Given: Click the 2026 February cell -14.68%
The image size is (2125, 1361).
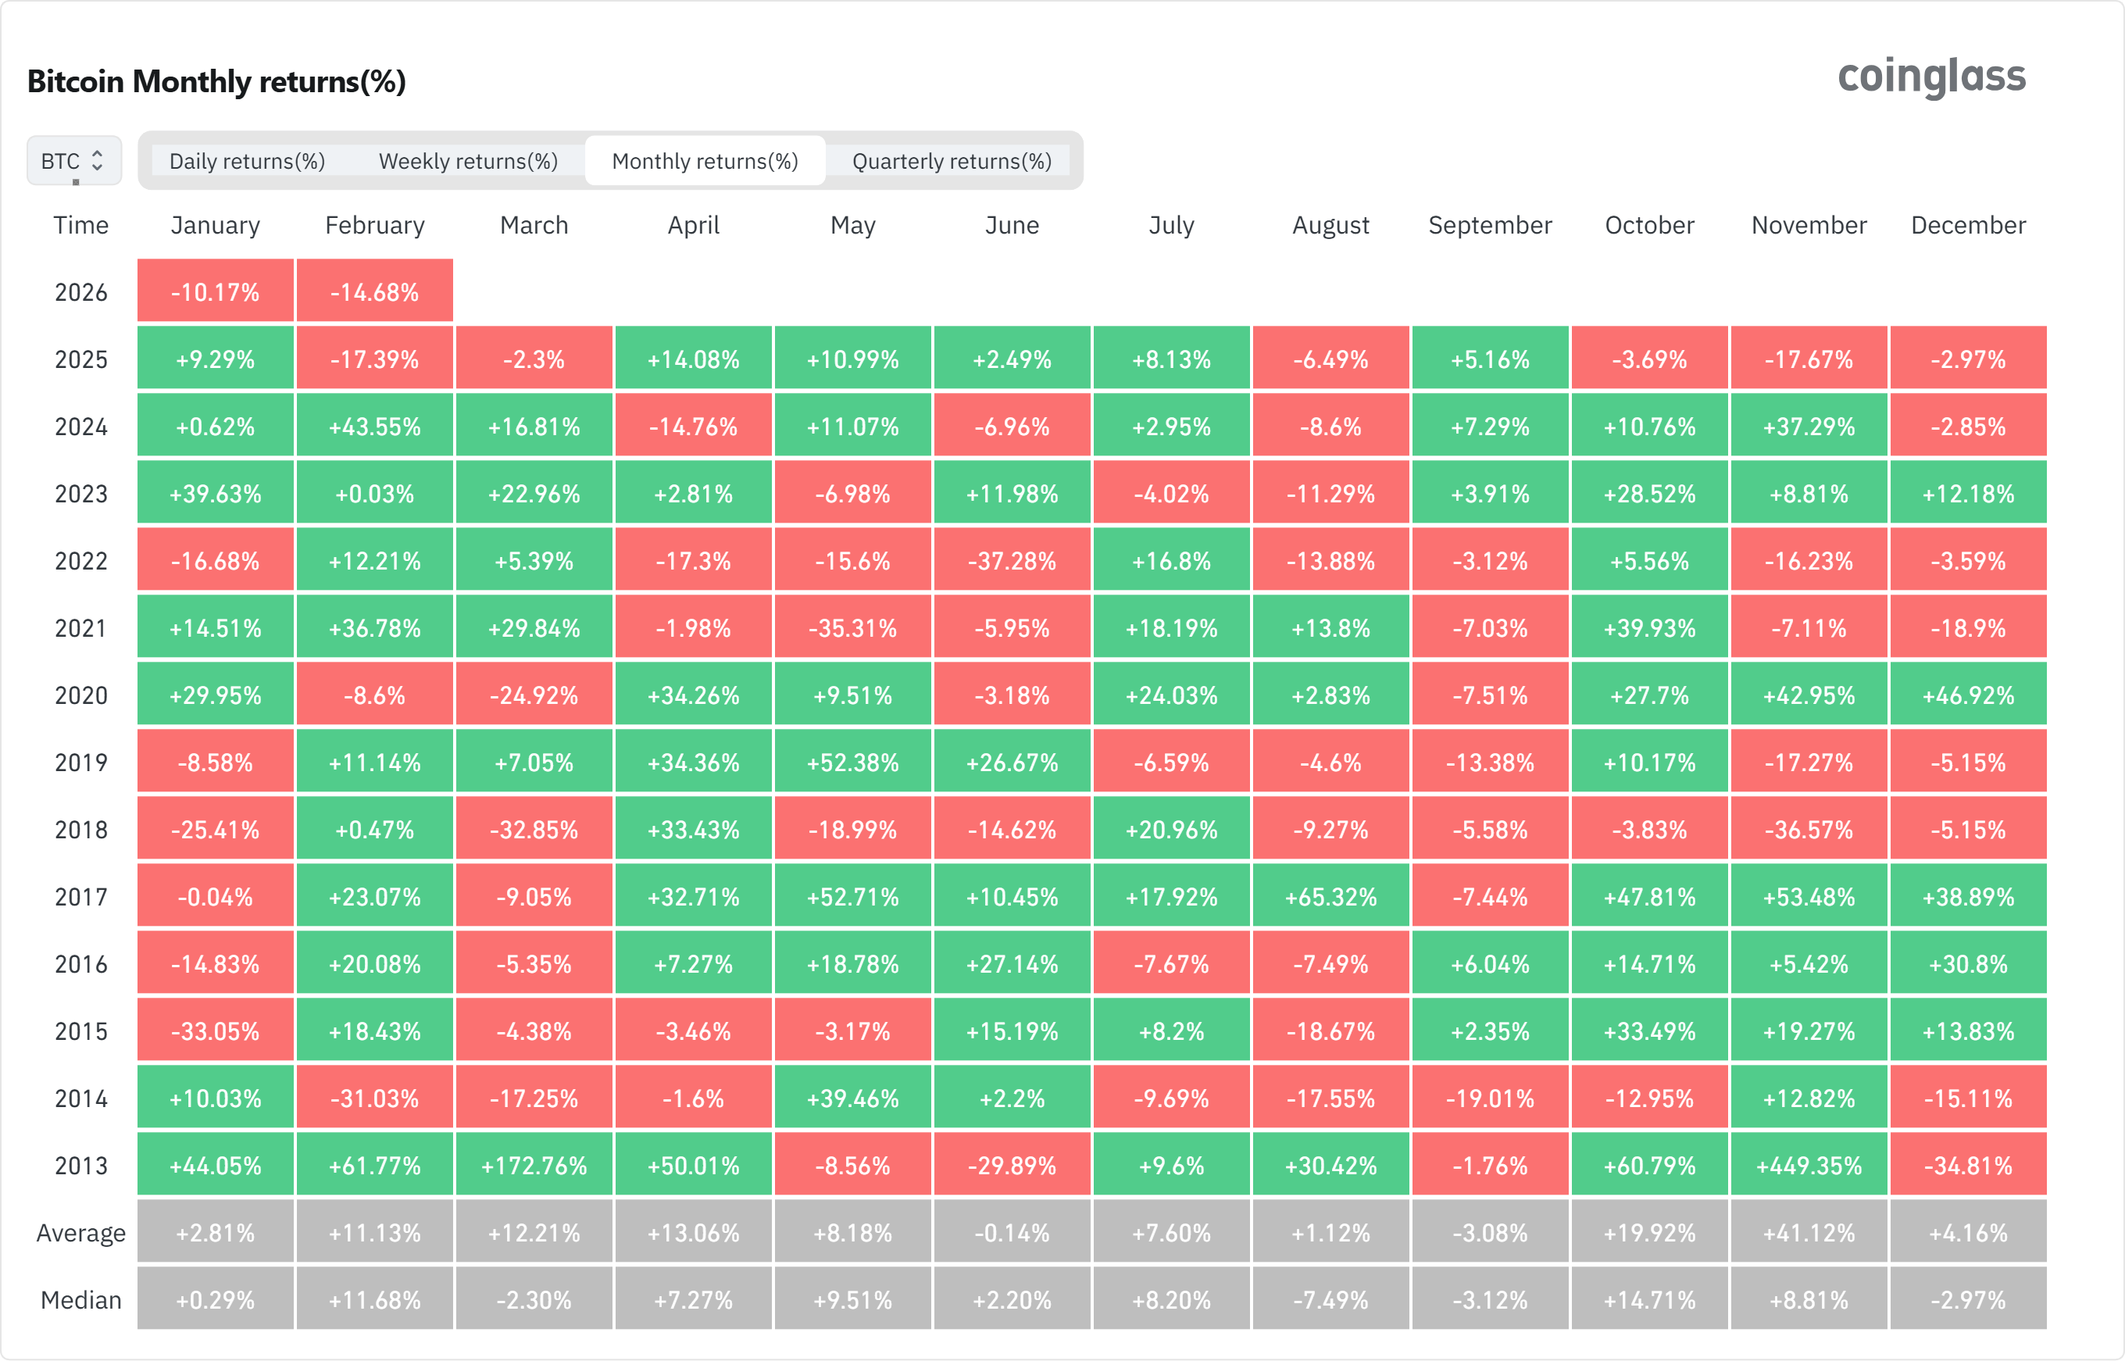Looking at the screenshot, I should pyautogui.click(x=375, y=291).
